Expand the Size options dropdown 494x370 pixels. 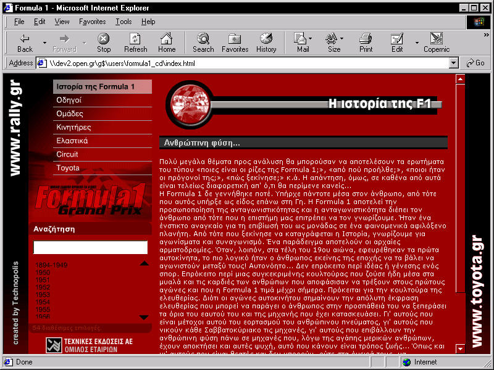[x=342, y=39]
